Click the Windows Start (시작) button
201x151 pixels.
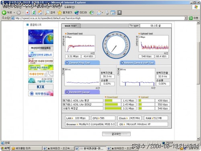click(5, 148)
